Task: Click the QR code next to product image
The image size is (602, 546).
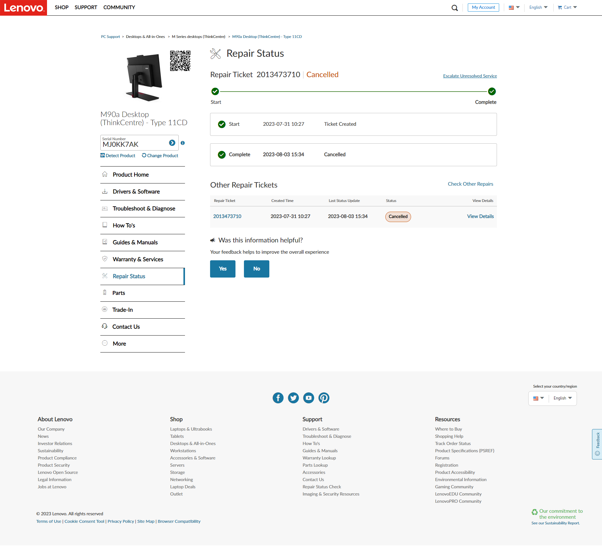Action: pyautogui.click(x=180, y=61)
